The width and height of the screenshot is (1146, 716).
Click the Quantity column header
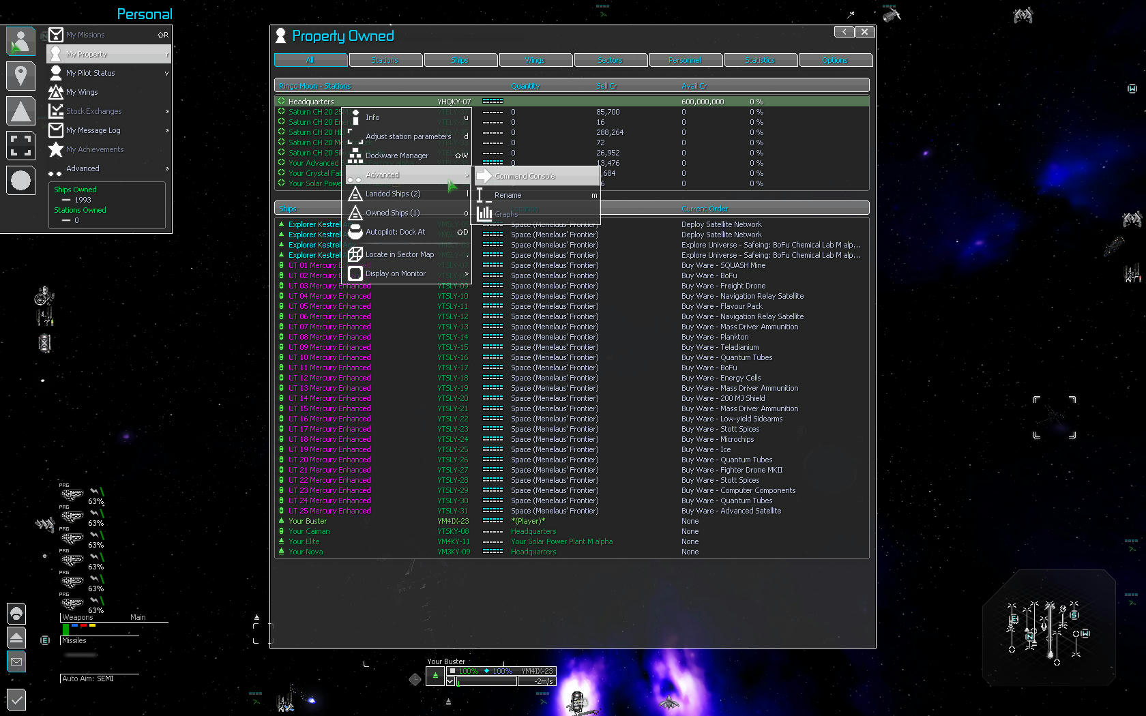pyautogui.click(x=525, y=86)
